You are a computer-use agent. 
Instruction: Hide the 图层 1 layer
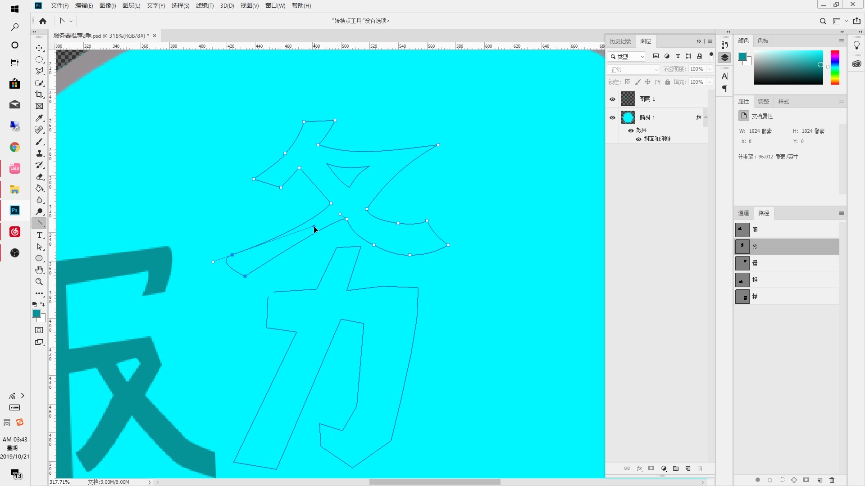pos(612,99)
